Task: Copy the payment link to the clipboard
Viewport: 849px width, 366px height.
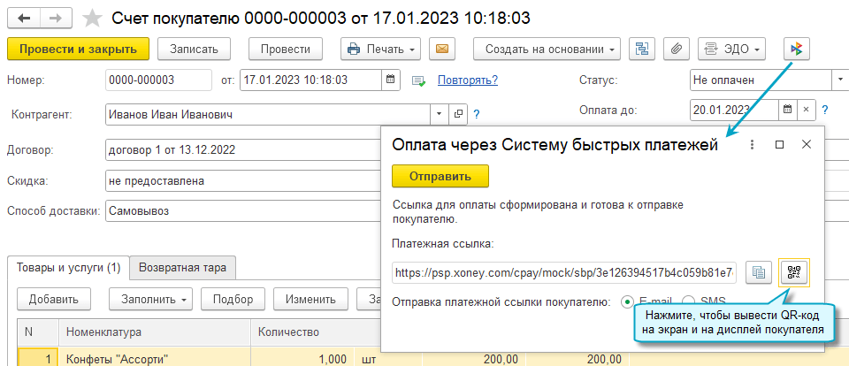Action: pyautogui.click(x=759, y=272)
